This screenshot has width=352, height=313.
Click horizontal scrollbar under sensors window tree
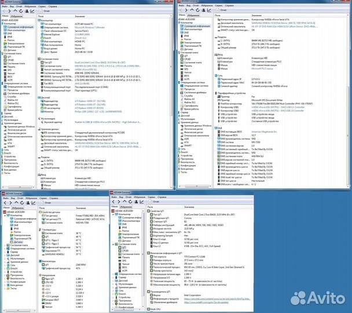pos(19,311)
